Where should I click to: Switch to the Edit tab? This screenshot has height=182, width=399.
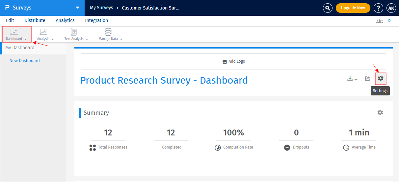click(x=10, y=20)
